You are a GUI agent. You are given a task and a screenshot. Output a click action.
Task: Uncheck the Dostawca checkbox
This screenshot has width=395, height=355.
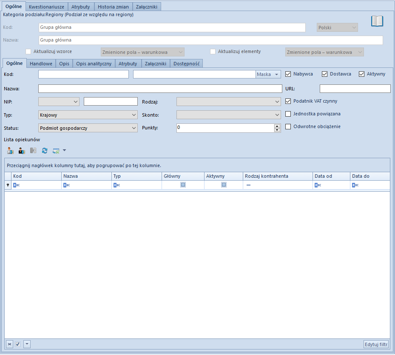[324, 74]
